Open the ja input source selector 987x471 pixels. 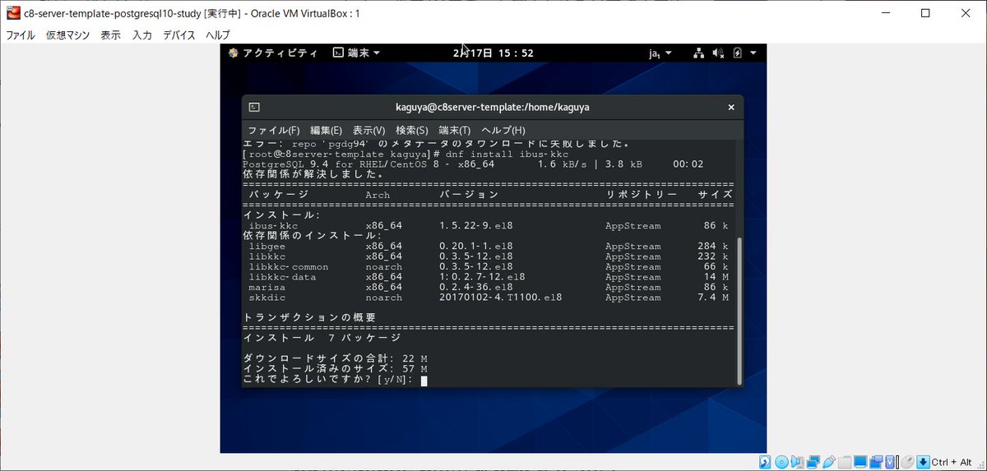(x=660, y=53)
